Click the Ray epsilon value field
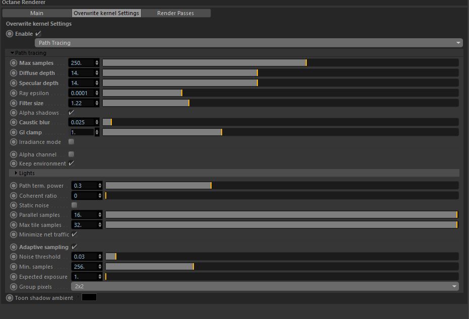This screenshot has width=469, height=319. [x=82, y=93]
